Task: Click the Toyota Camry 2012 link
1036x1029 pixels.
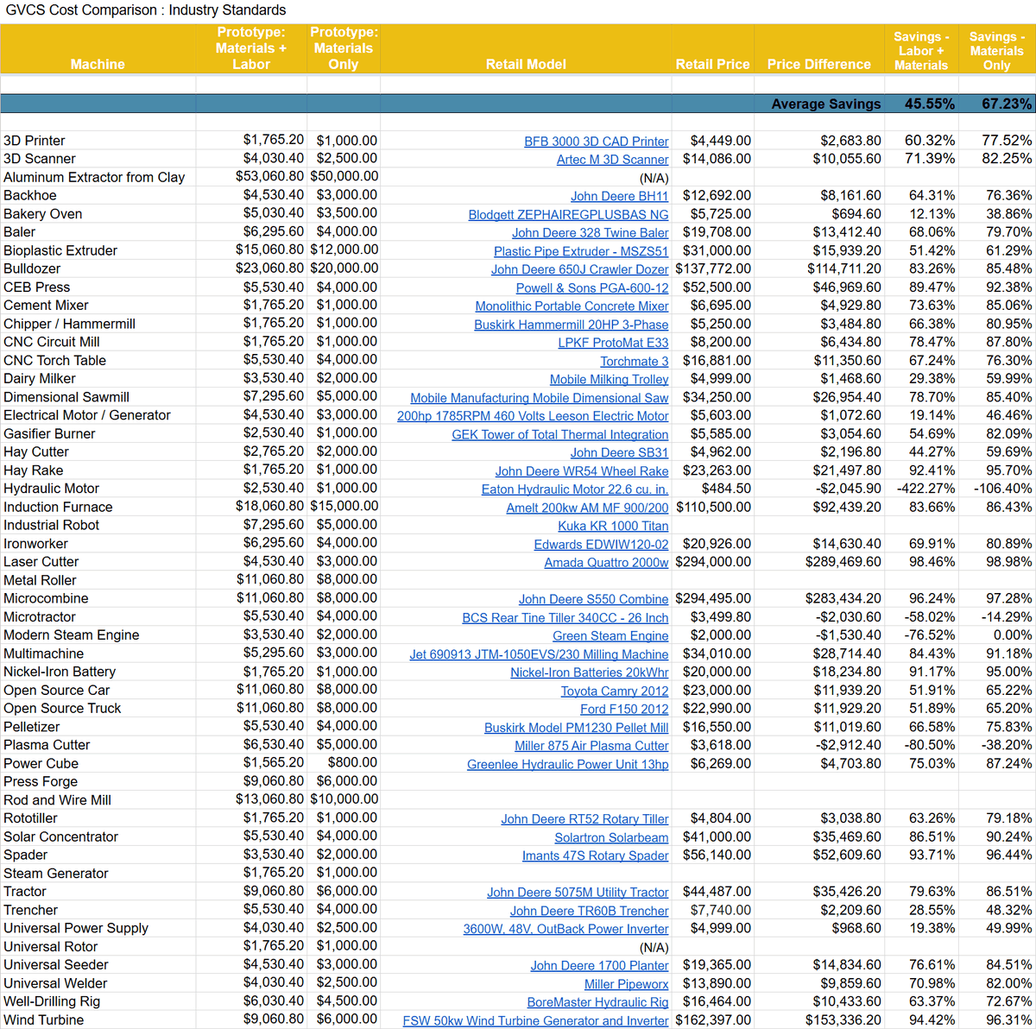Action: (x=614, y=691)
